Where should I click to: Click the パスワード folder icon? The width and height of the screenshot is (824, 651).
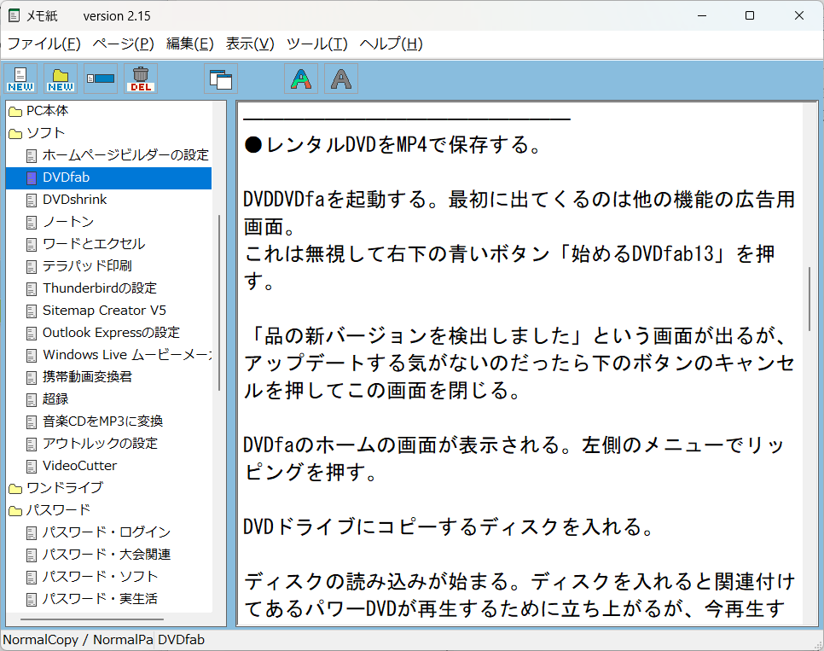[15, 510]
